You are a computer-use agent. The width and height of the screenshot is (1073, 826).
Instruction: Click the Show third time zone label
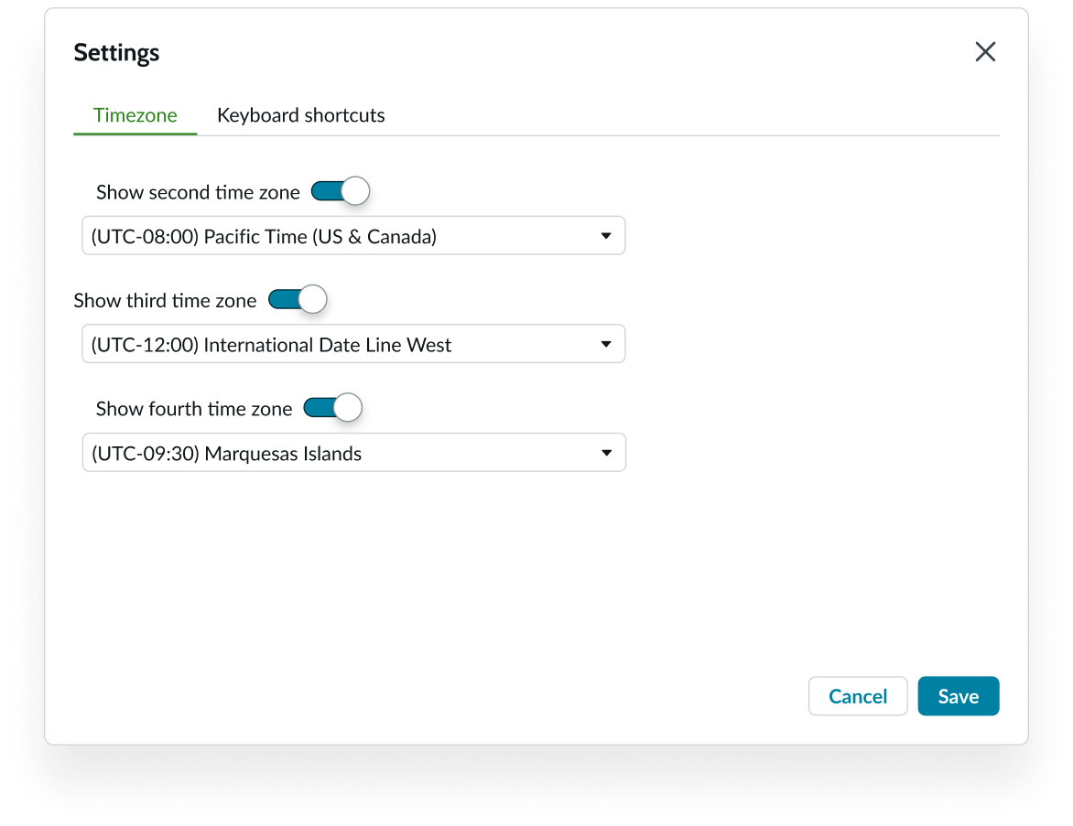[x=165, y=301]
